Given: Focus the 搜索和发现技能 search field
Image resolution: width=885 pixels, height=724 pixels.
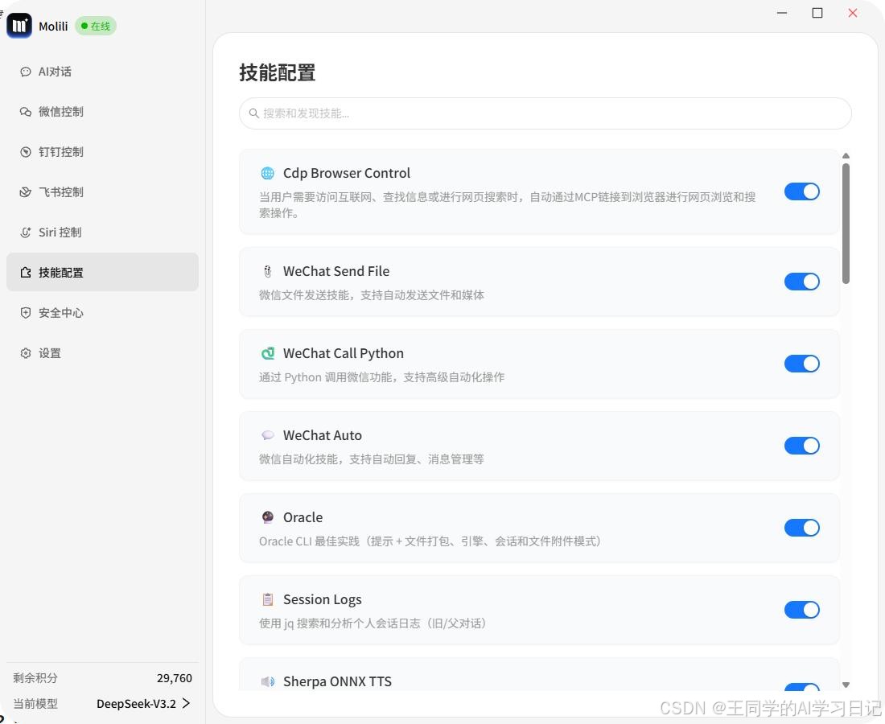Looking at the screenshot, I should click(x=545, y=113).
